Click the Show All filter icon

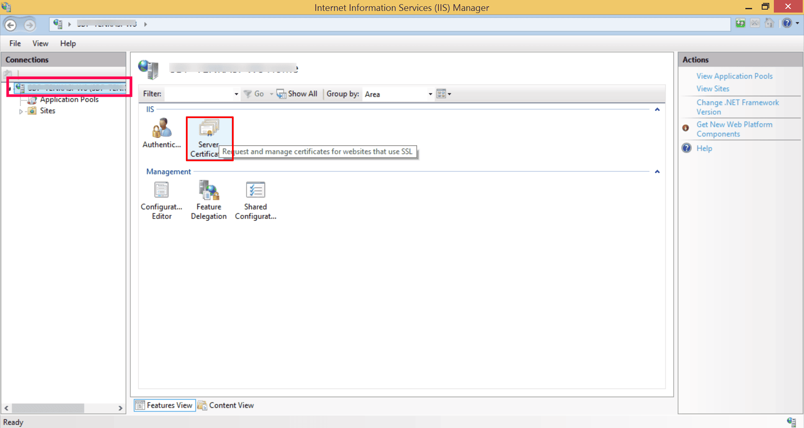(x=281, y=94)
